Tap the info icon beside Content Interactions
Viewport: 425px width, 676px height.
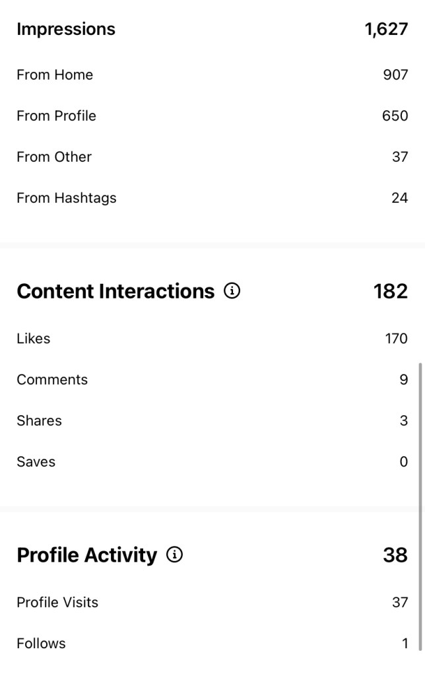pyautogui.click(x=232, y=290)
